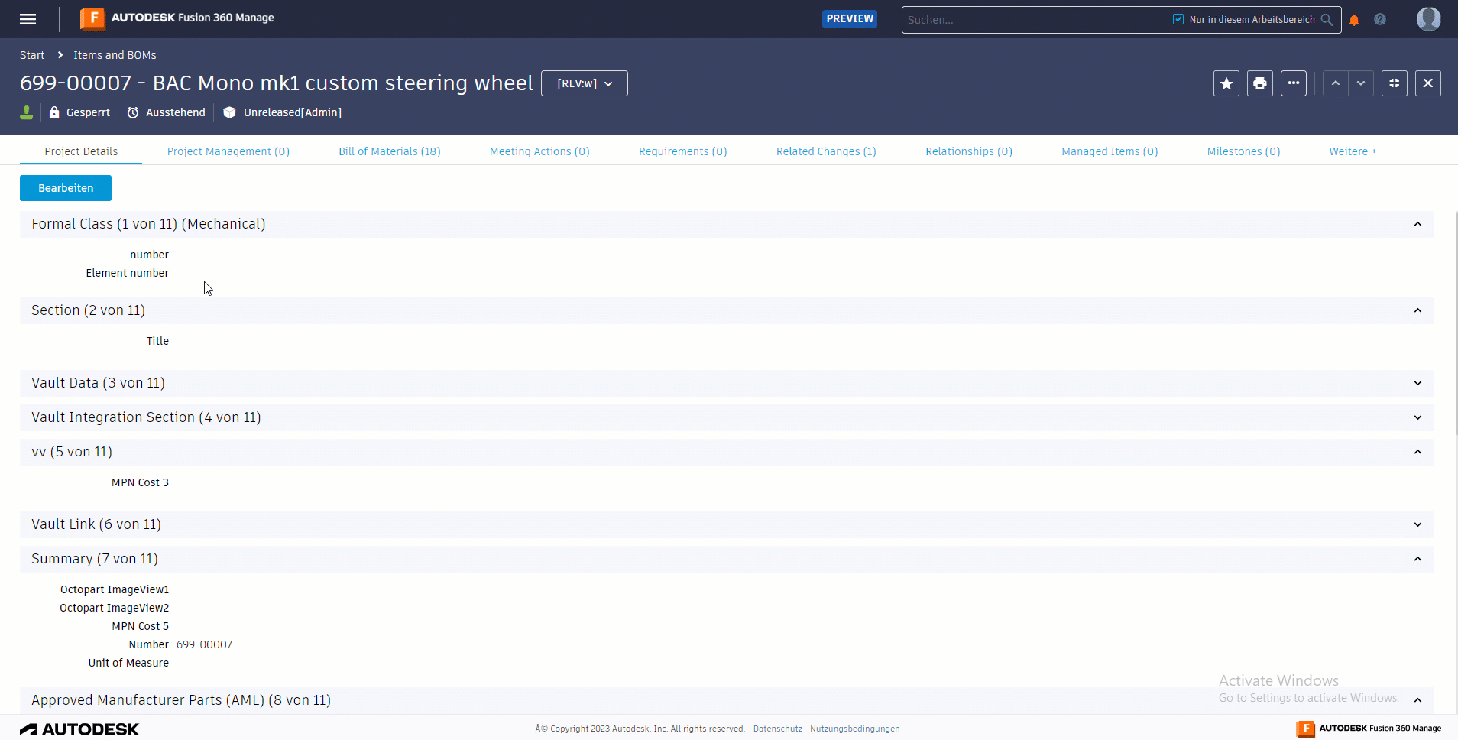The width and height of the screenshot is (1458, 740).
Task: Open the hamburger navigation menu
Action: [28, 19]
